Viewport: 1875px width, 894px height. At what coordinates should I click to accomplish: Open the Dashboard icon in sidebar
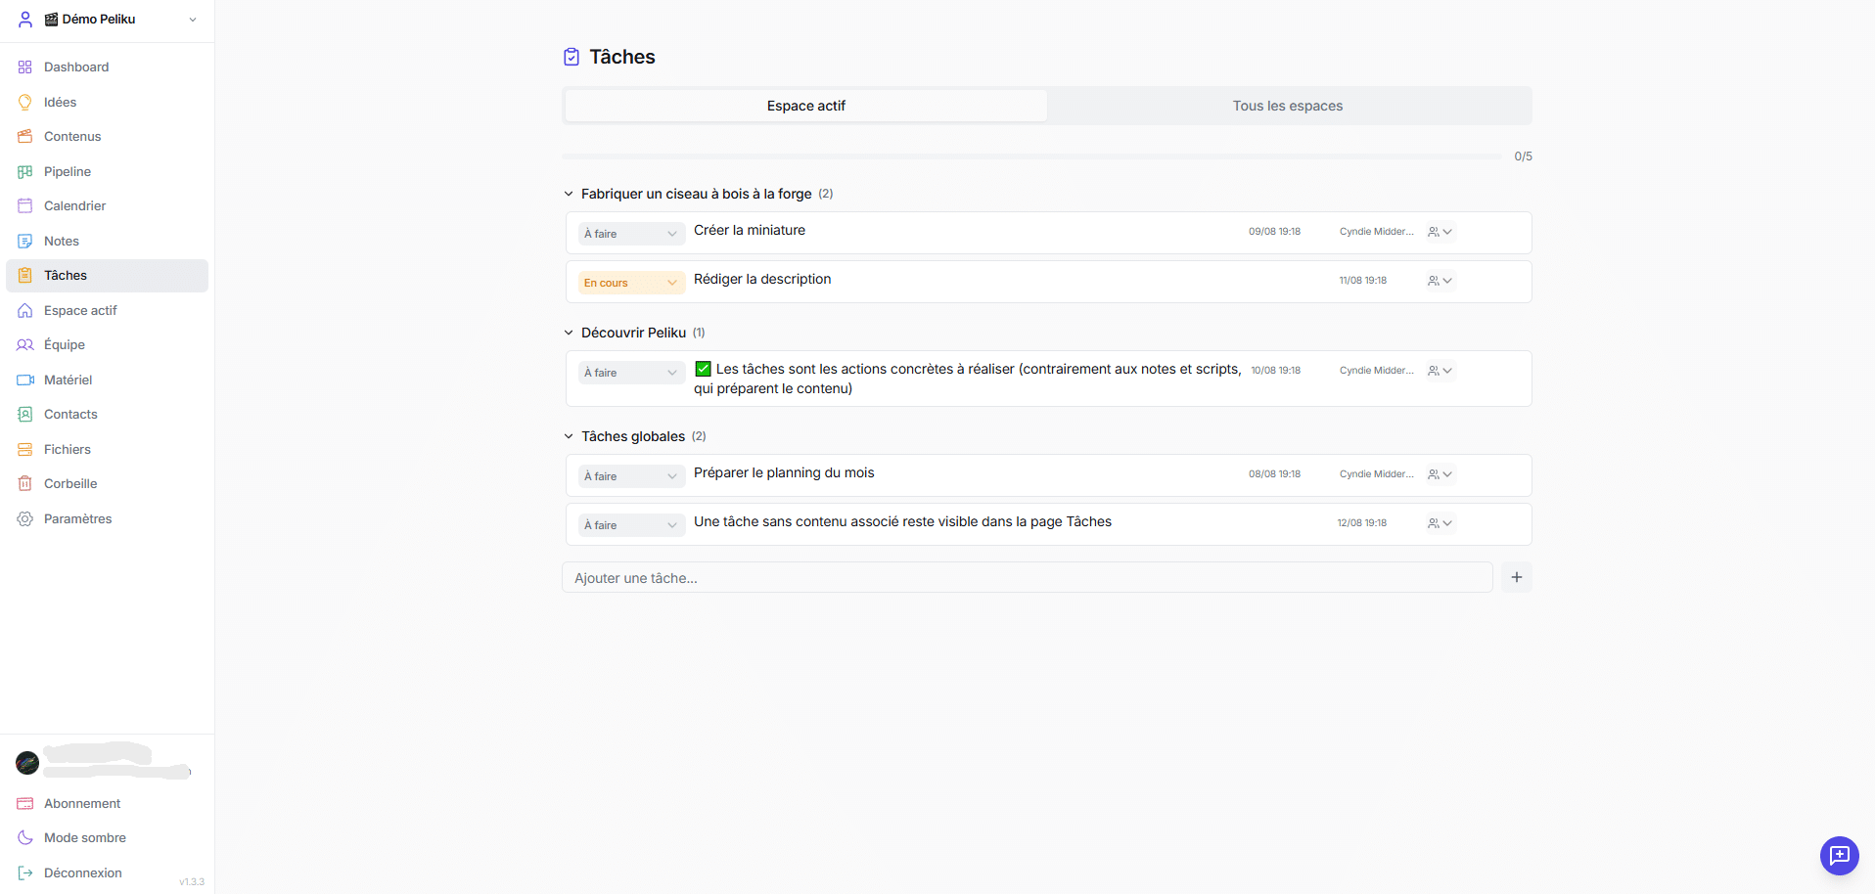pyautogui.click(x=25, y=67)
